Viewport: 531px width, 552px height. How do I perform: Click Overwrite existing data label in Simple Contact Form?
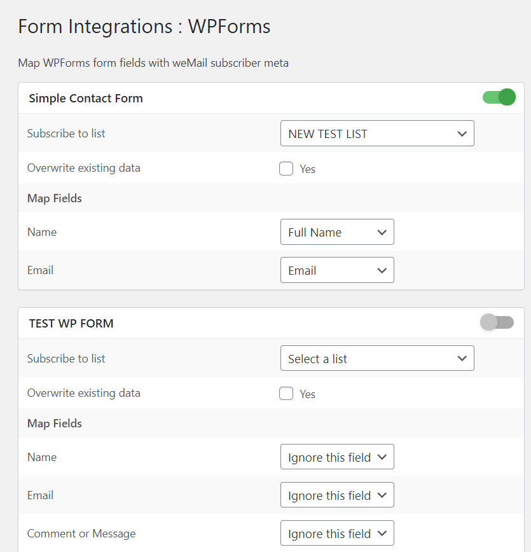84,168
